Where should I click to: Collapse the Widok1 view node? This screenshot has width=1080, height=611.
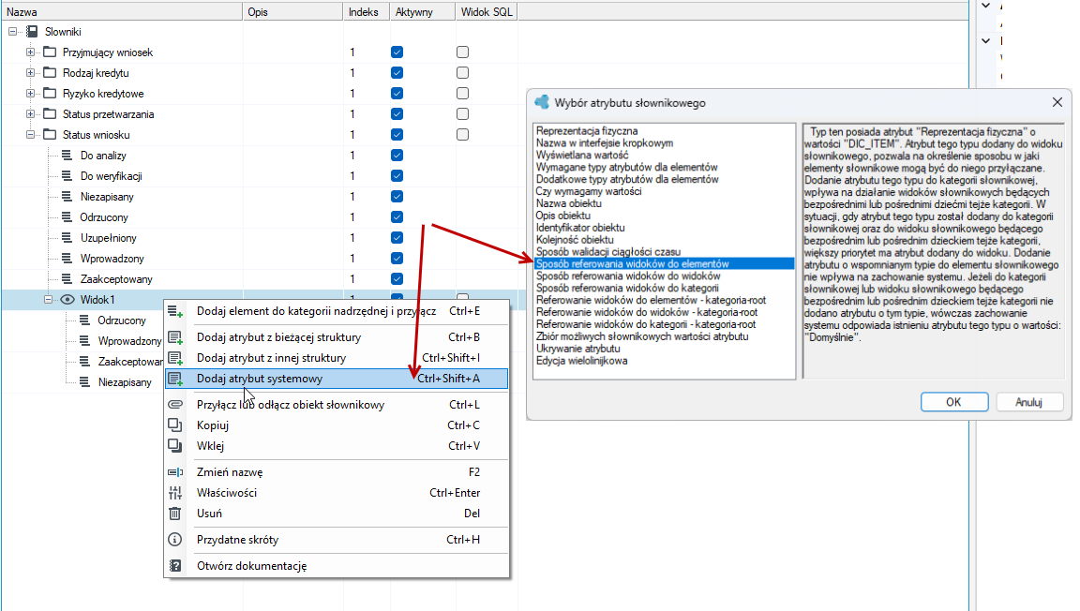point(48,300)
